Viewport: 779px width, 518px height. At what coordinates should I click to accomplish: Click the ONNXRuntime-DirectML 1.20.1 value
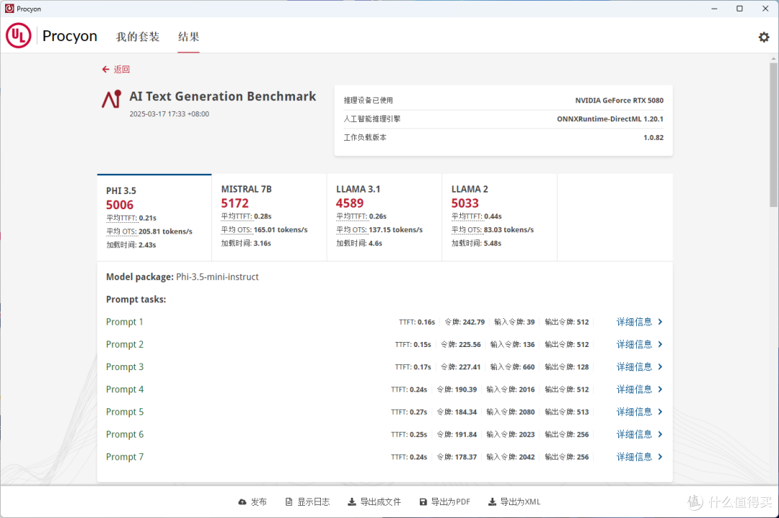(610, 119)
